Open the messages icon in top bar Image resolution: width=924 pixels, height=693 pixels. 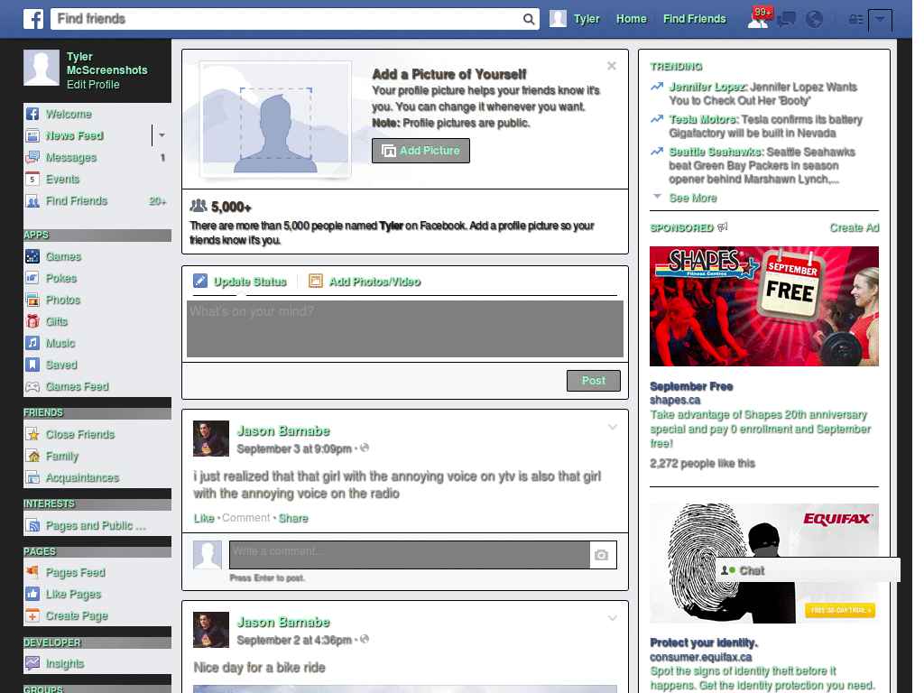click(x=786, y=20)
